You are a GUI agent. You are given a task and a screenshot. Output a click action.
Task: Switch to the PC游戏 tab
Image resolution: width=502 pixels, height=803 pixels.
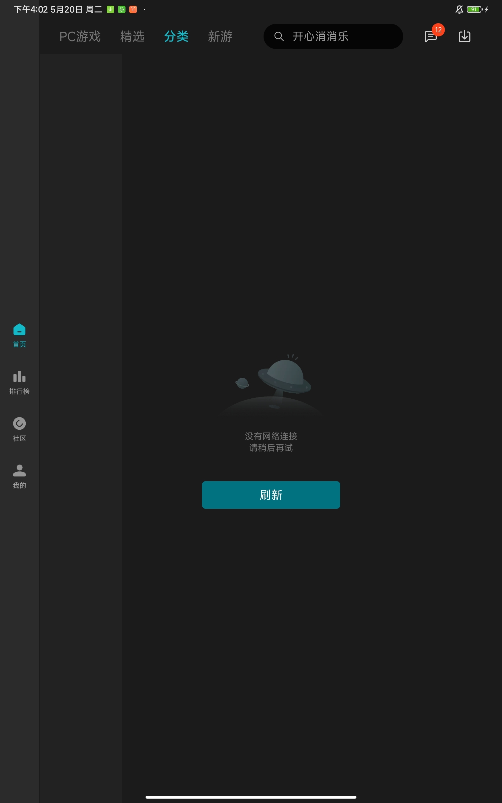tap(80, 36)
